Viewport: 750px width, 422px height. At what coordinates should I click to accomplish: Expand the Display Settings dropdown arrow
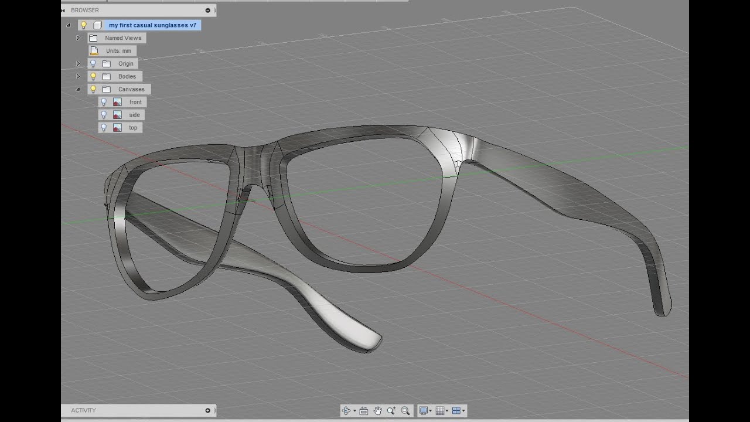tap(431, 411)
